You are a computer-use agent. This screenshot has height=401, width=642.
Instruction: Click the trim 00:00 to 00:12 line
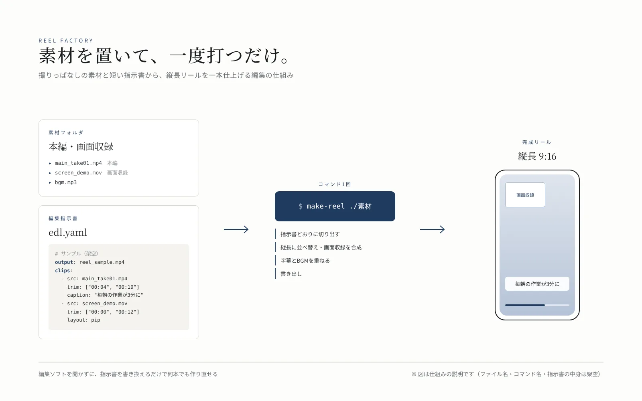(x=103, y=312)
